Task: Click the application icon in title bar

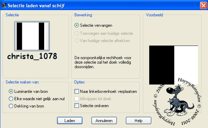Action: pos(3,6)
